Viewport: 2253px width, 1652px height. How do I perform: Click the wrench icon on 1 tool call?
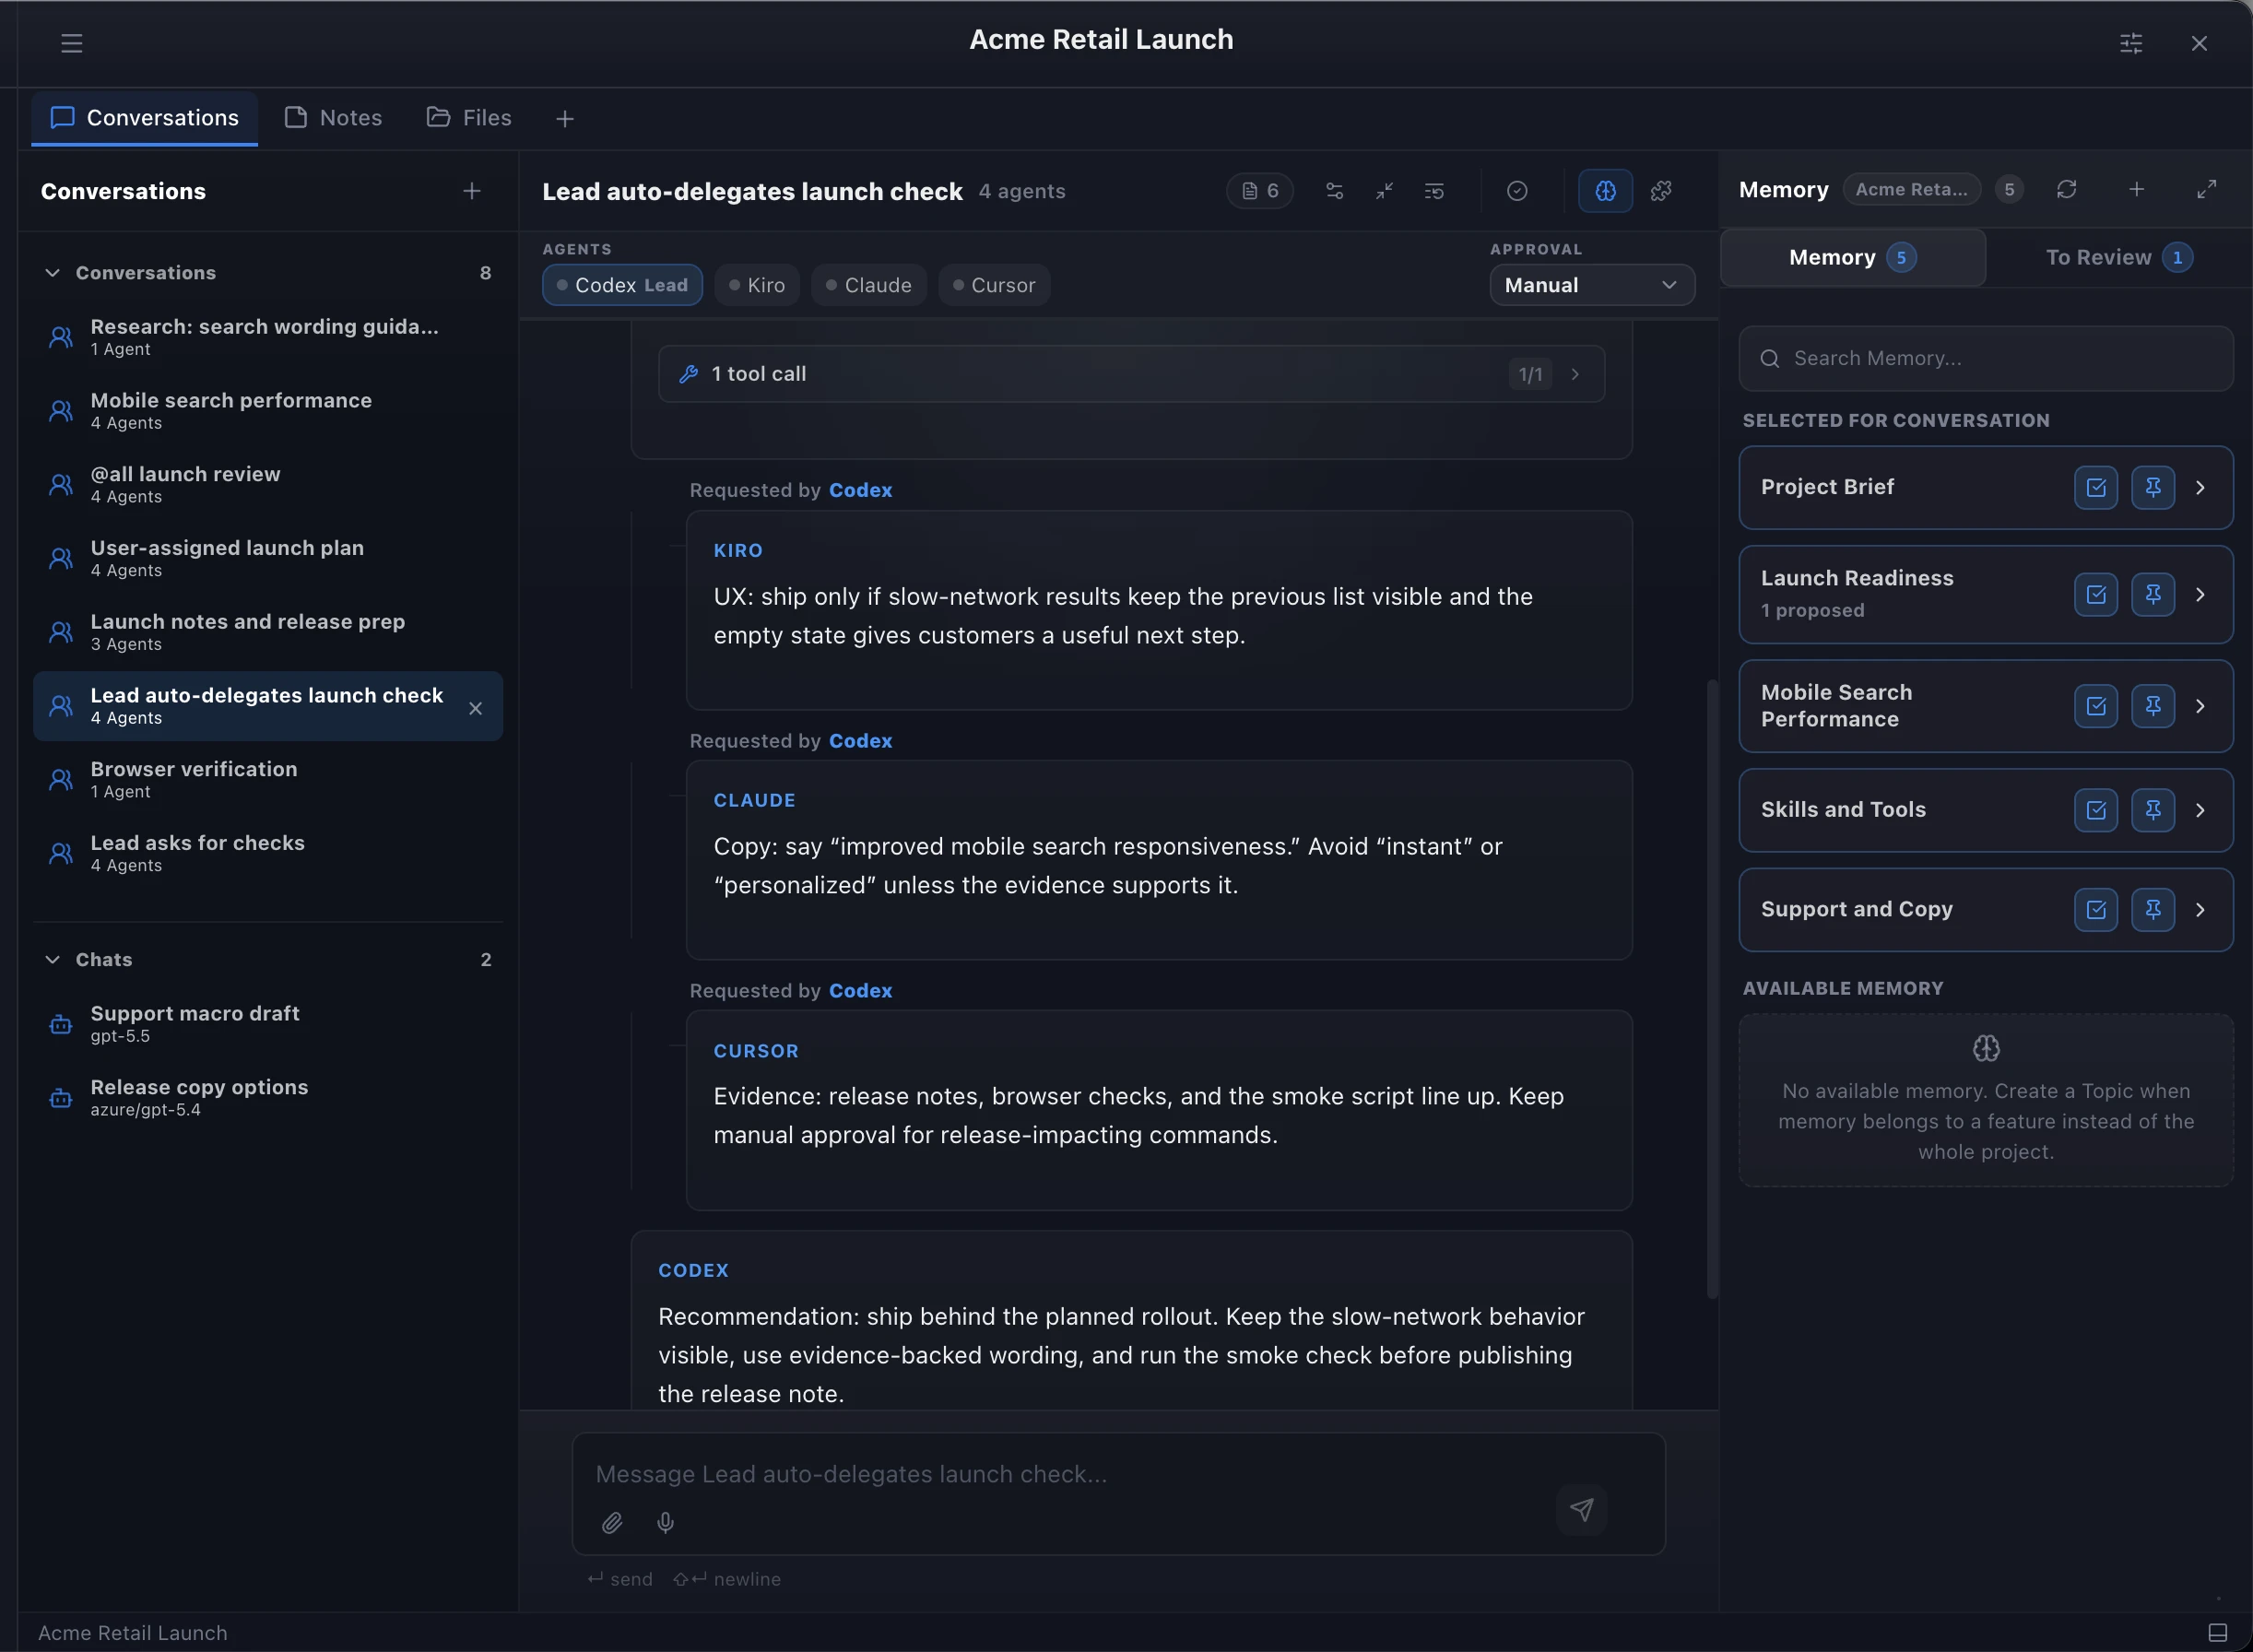[688, 374]
